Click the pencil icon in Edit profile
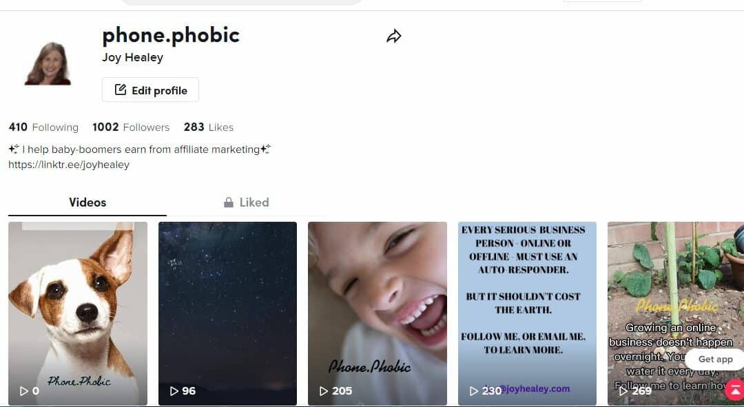Viewport: 744px width, 407px height. click(x=121, y=90)
